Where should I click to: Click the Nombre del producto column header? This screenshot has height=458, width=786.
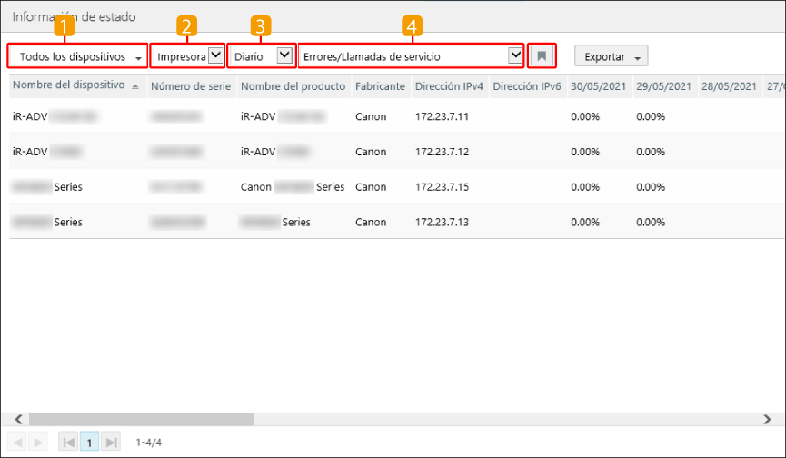pyautogui.click(x=293, y=86)
